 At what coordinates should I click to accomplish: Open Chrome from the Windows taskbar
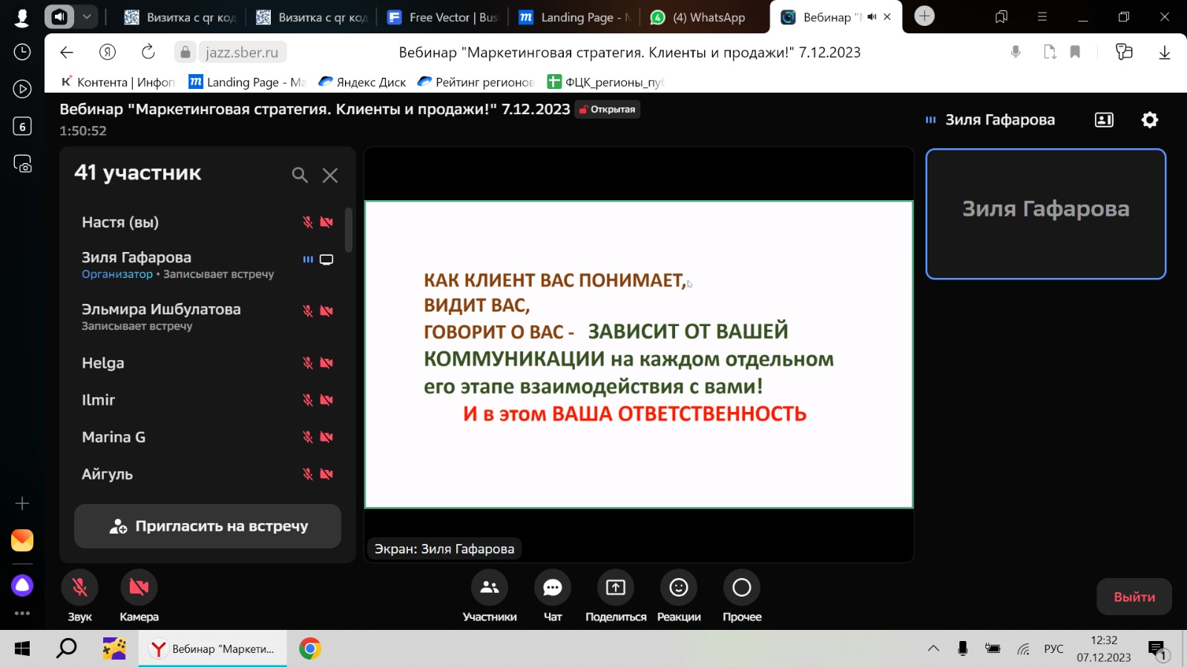click(x=310, y=649)
